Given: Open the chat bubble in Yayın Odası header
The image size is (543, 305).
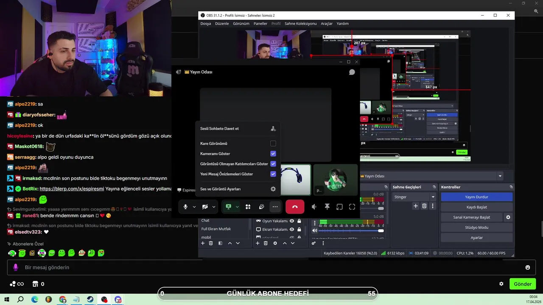Looking at the screenshot, I should point(352,72).
